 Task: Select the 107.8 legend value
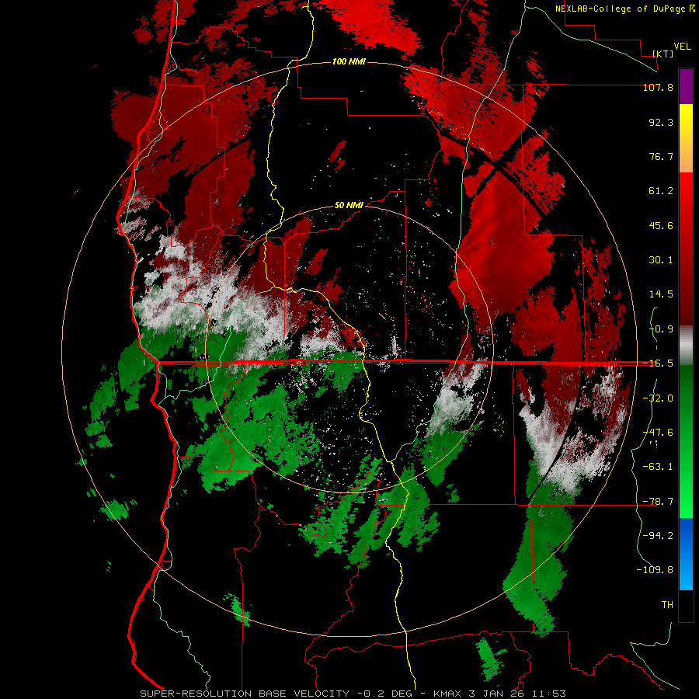point(658,87)
